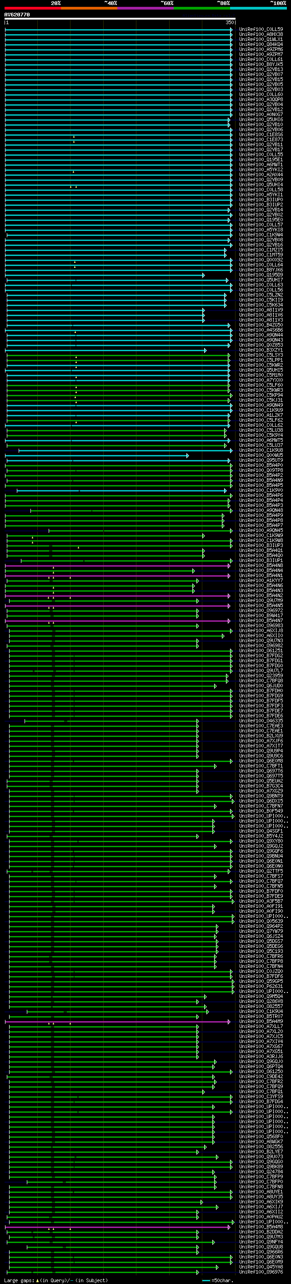This screenshot has height=1284, width=291.
Task: Open UniRef100_C1MT59 entry
Action: click(x=261, y=255)
